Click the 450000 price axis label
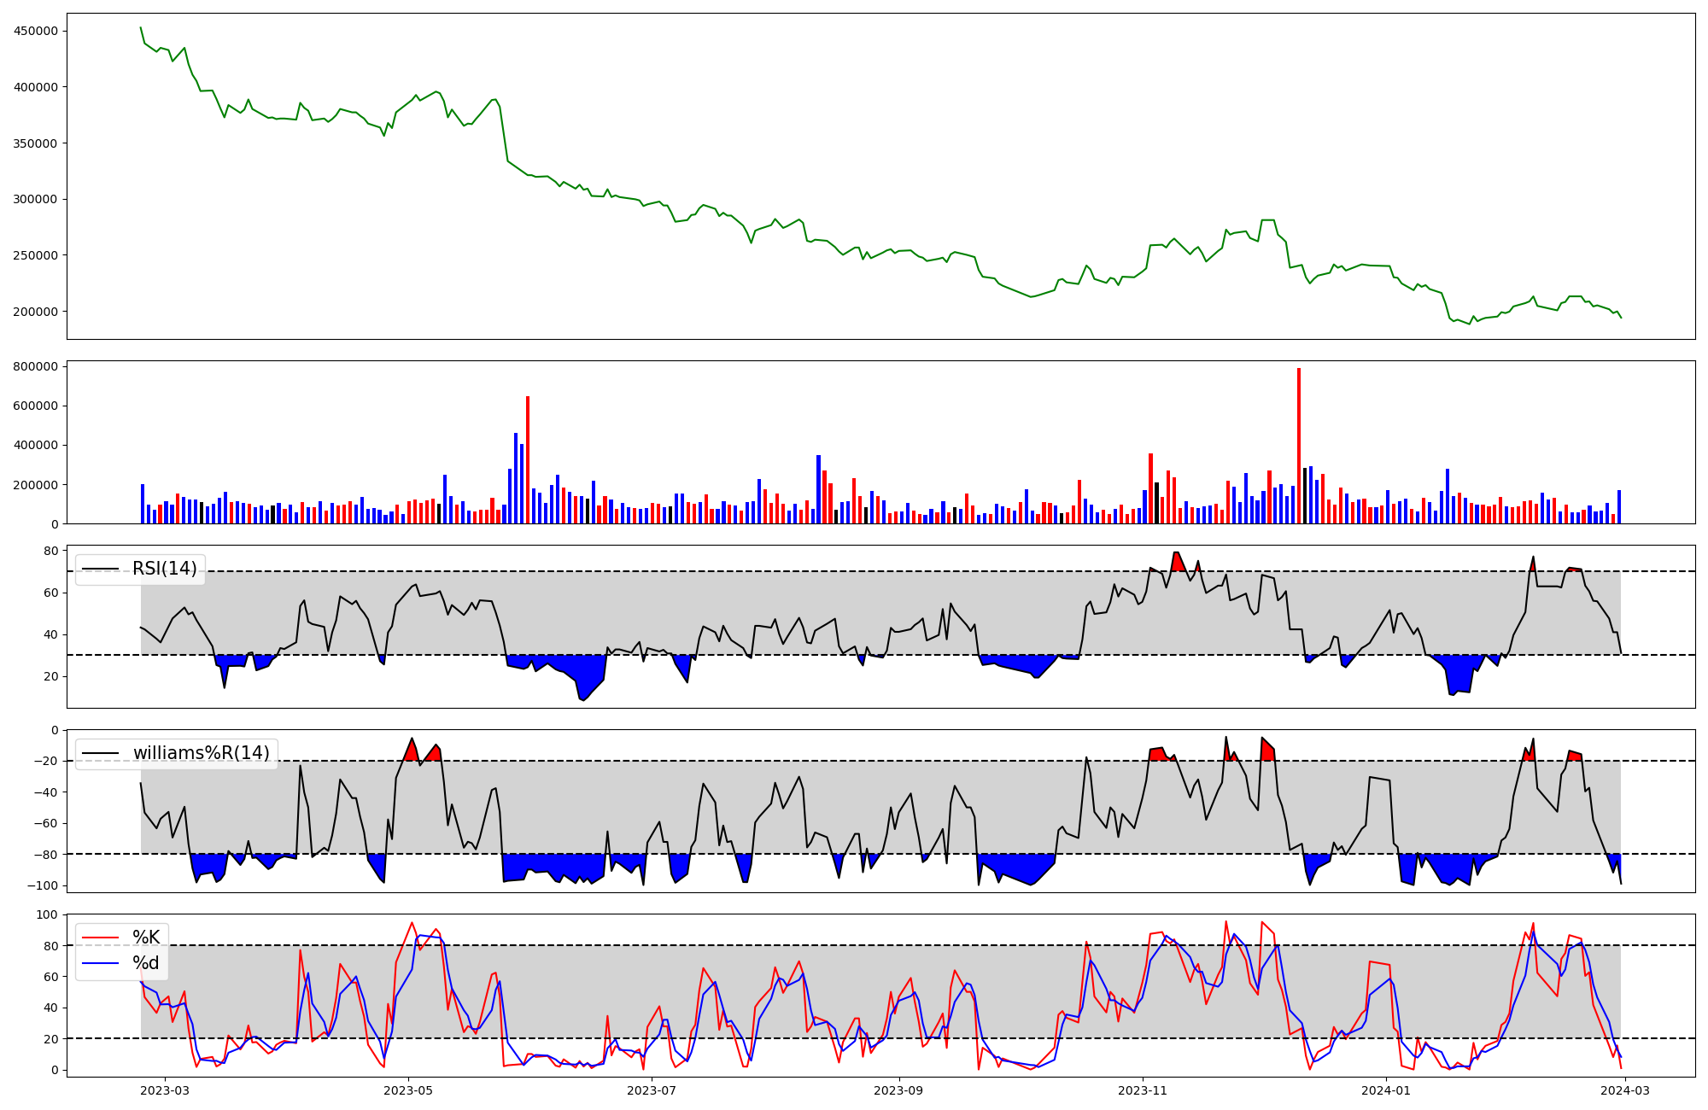 [36, 32]
